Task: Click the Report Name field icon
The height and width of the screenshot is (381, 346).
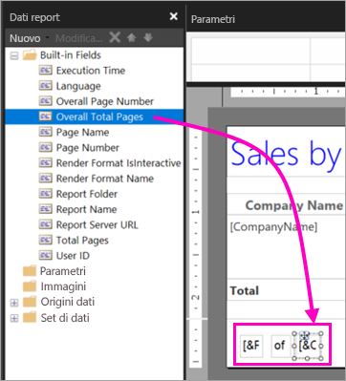Action: (45, 209)
